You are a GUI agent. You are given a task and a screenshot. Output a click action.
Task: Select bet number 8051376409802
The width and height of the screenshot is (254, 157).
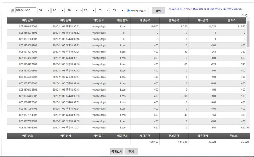point(28,96)
